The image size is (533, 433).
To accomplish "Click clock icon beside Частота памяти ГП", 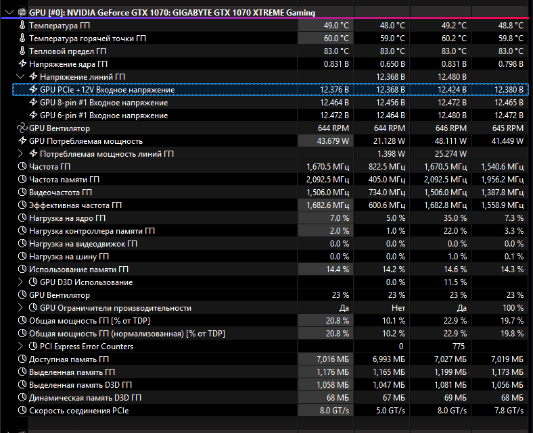I will [x=22, y=179].
